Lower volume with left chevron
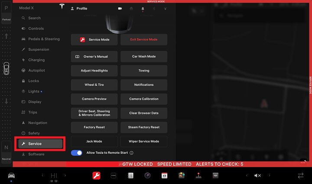312x184 pixels. click(x=247, y=175)
